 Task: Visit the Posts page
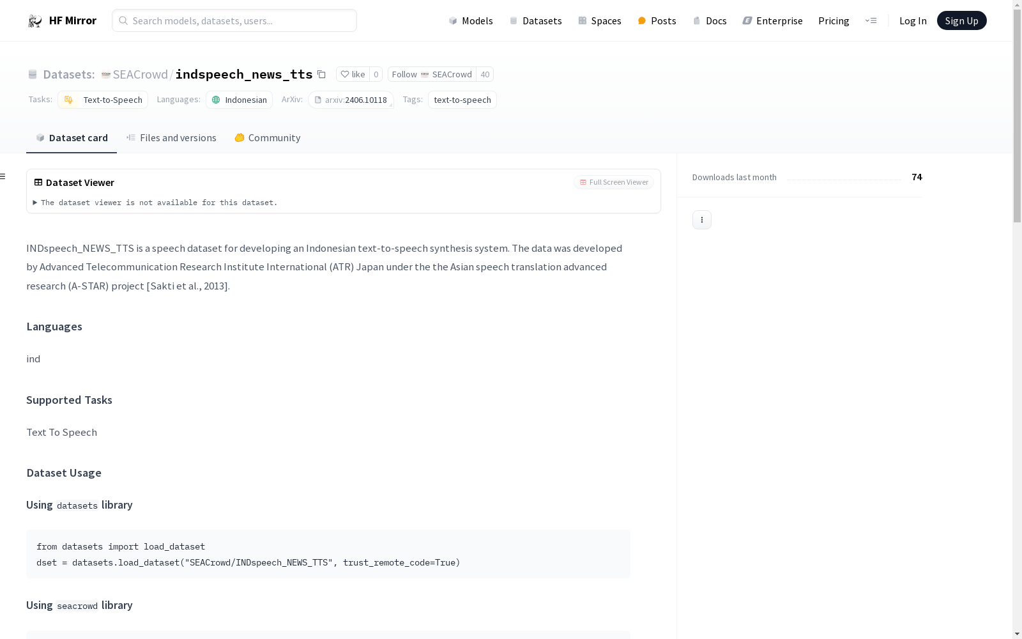point(657,20)
